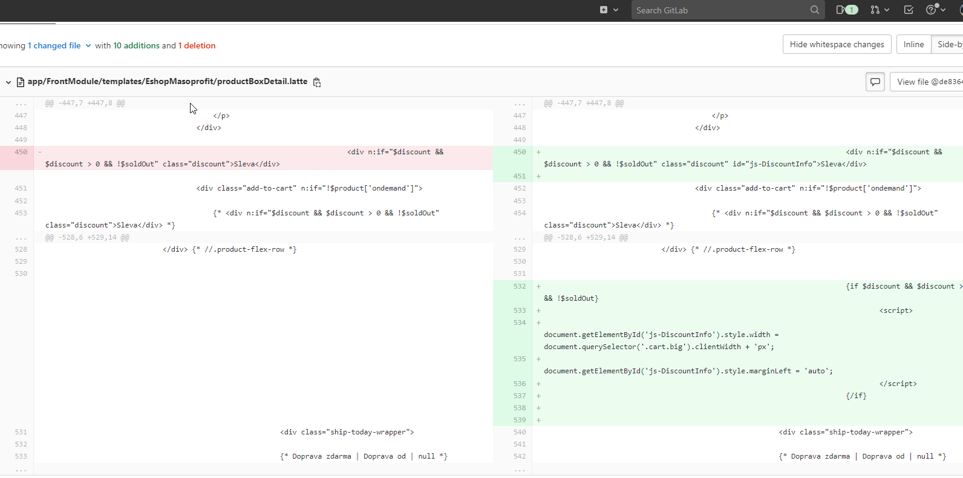Screen dimensions: 963x478
Task: Expand hidden lines before 529 right side
Action: tap(520, 237)
